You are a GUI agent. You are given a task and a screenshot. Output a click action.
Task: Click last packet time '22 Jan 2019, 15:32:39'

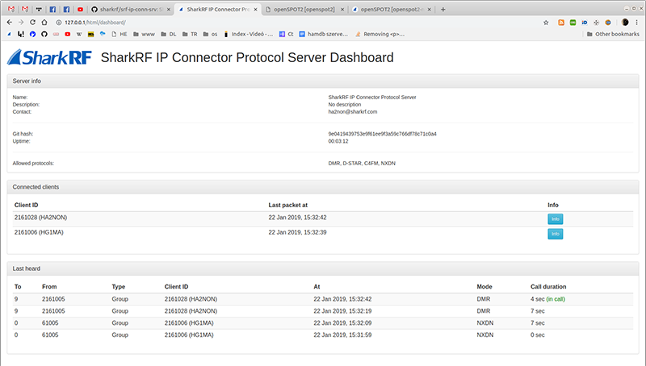pyautogui.click(x=297, y=232)
